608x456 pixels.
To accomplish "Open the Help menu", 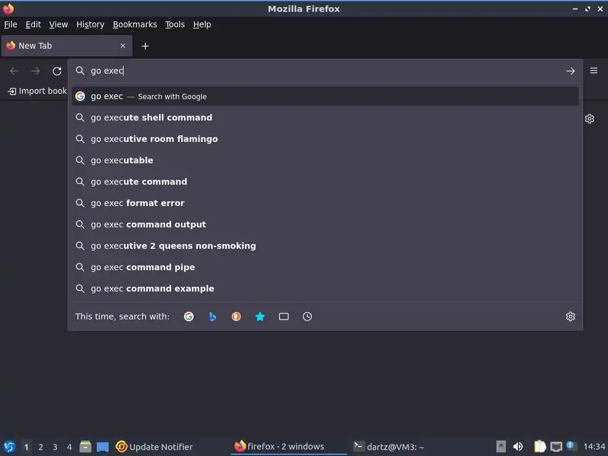I will click(202, 24).
